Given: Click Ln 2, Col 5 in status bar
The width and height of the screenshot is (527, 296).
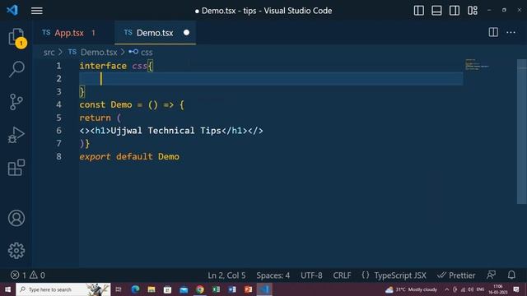Looking at the screenshot, I should [226, 275].
